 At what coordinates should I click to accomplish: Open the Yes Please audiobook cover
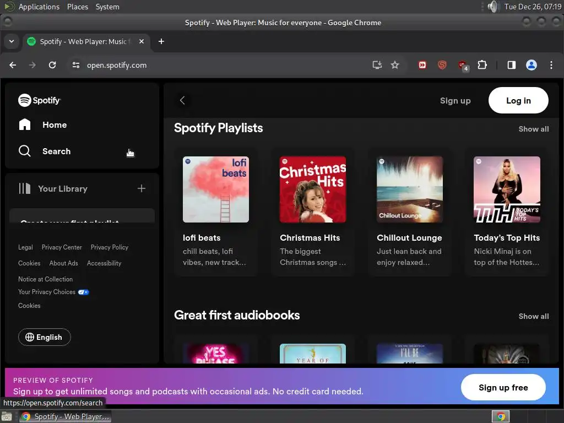click(x=216, y=353)
